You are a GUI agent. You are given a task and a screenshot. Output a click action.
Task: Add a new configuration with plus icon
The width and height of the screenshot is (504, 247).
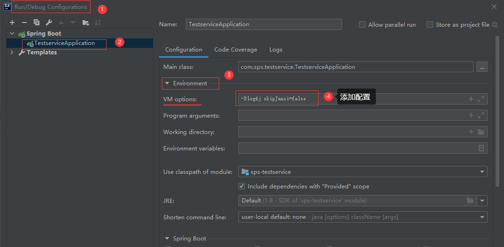12,22
